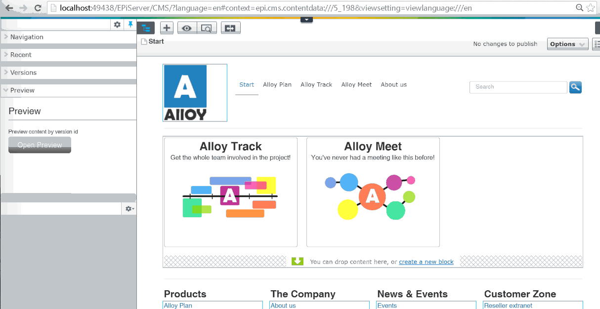Select the Alloy Plan menu item
Viewport: 600px width, 309px height.
tap(277, 85)
